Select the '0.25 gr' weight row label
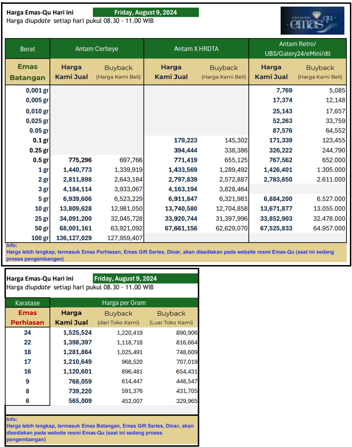Screen dimensions: 352x447 39,150
